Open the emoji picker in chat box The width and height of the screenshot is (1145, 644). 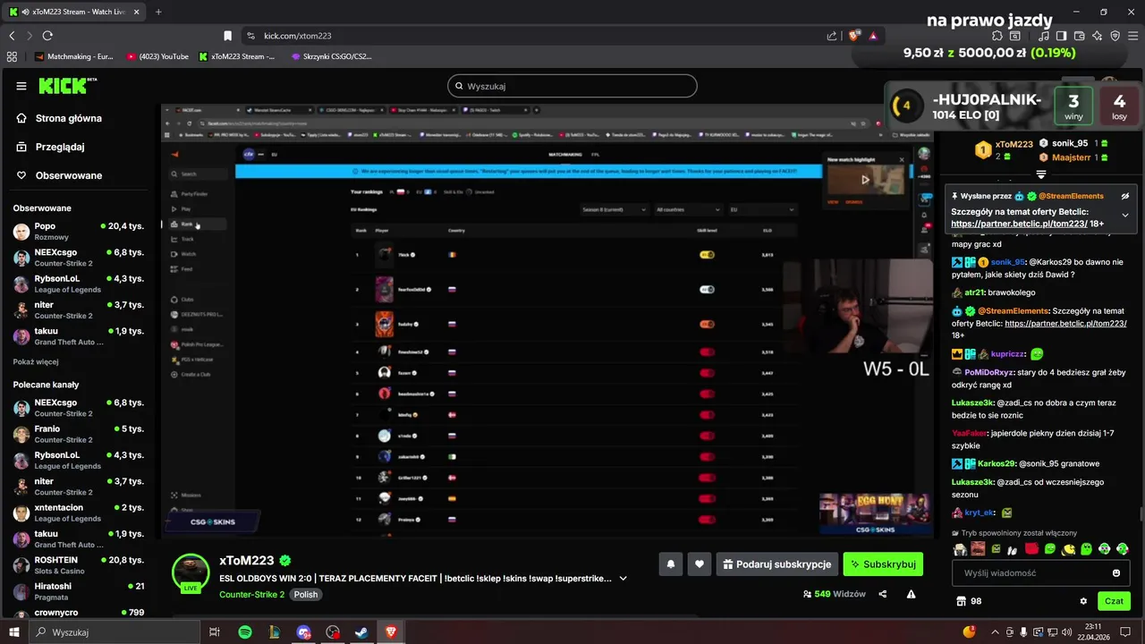[x=1116, y=572]
